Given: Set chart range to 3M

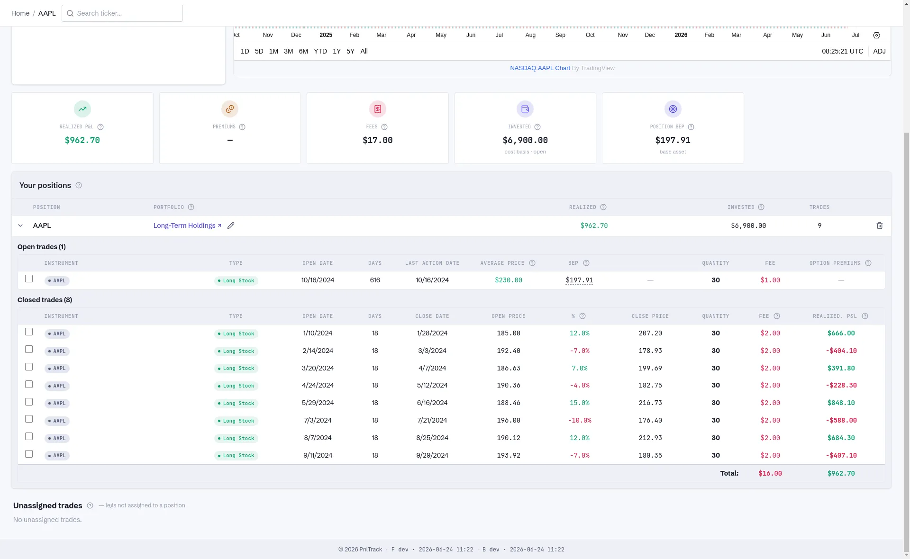Looking at the screenshot, I should [289, 51].
